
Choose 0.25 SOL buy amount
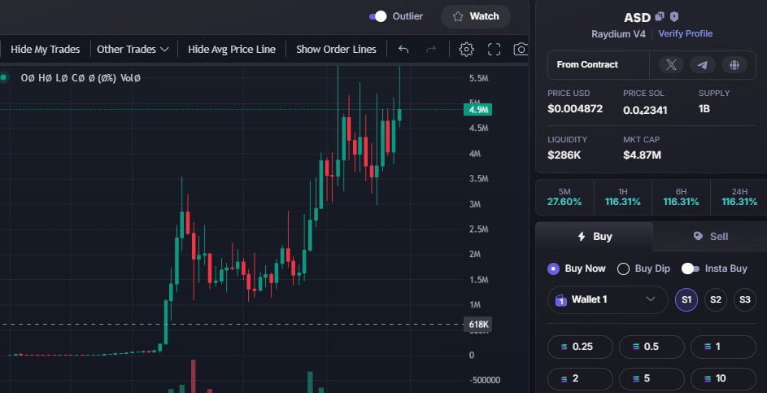580,347
